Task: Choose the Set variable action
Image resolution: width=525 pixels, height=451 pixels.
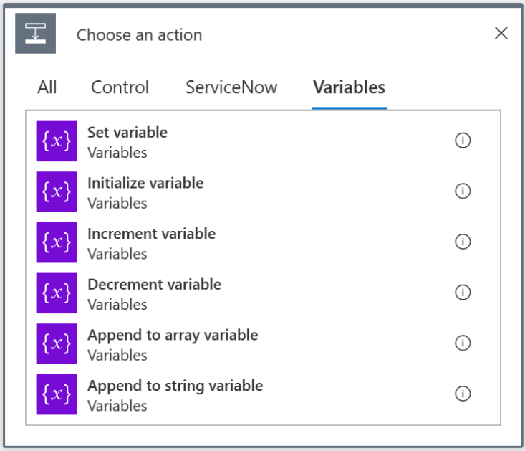Action: pyautogui.click(x=127, y=133)
